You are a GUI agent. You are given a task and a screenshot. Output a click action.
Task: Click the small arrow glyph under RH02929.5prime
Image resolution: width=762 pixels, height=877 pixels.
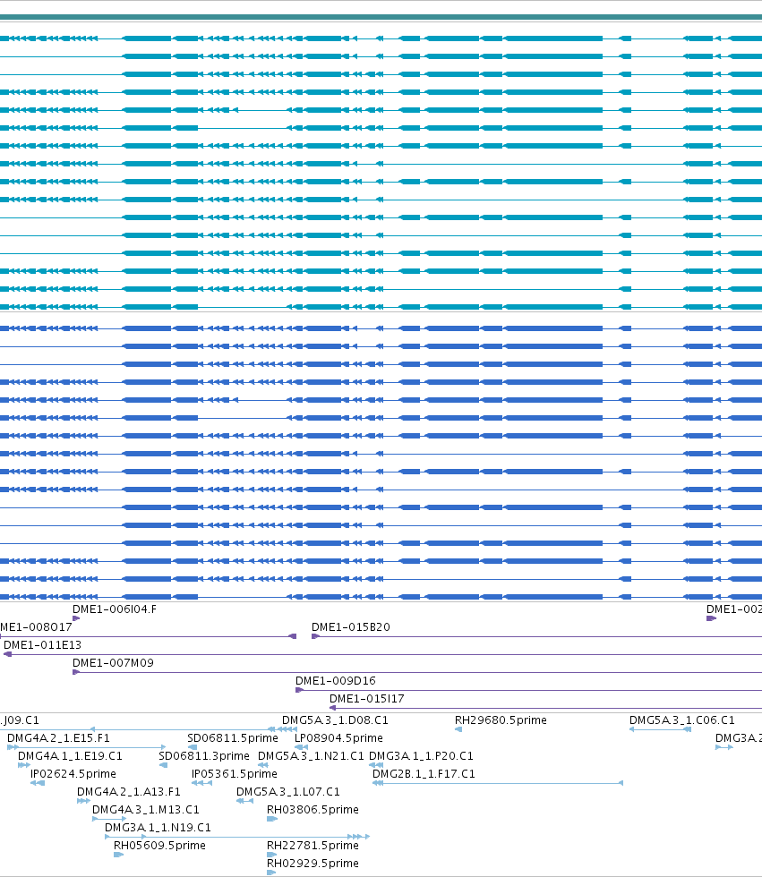tap(271, 873)
